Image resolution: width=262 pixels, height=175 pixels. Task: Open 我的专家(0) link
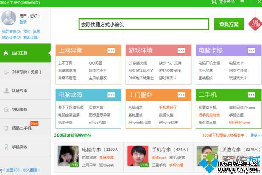click(x=11, y=31)
